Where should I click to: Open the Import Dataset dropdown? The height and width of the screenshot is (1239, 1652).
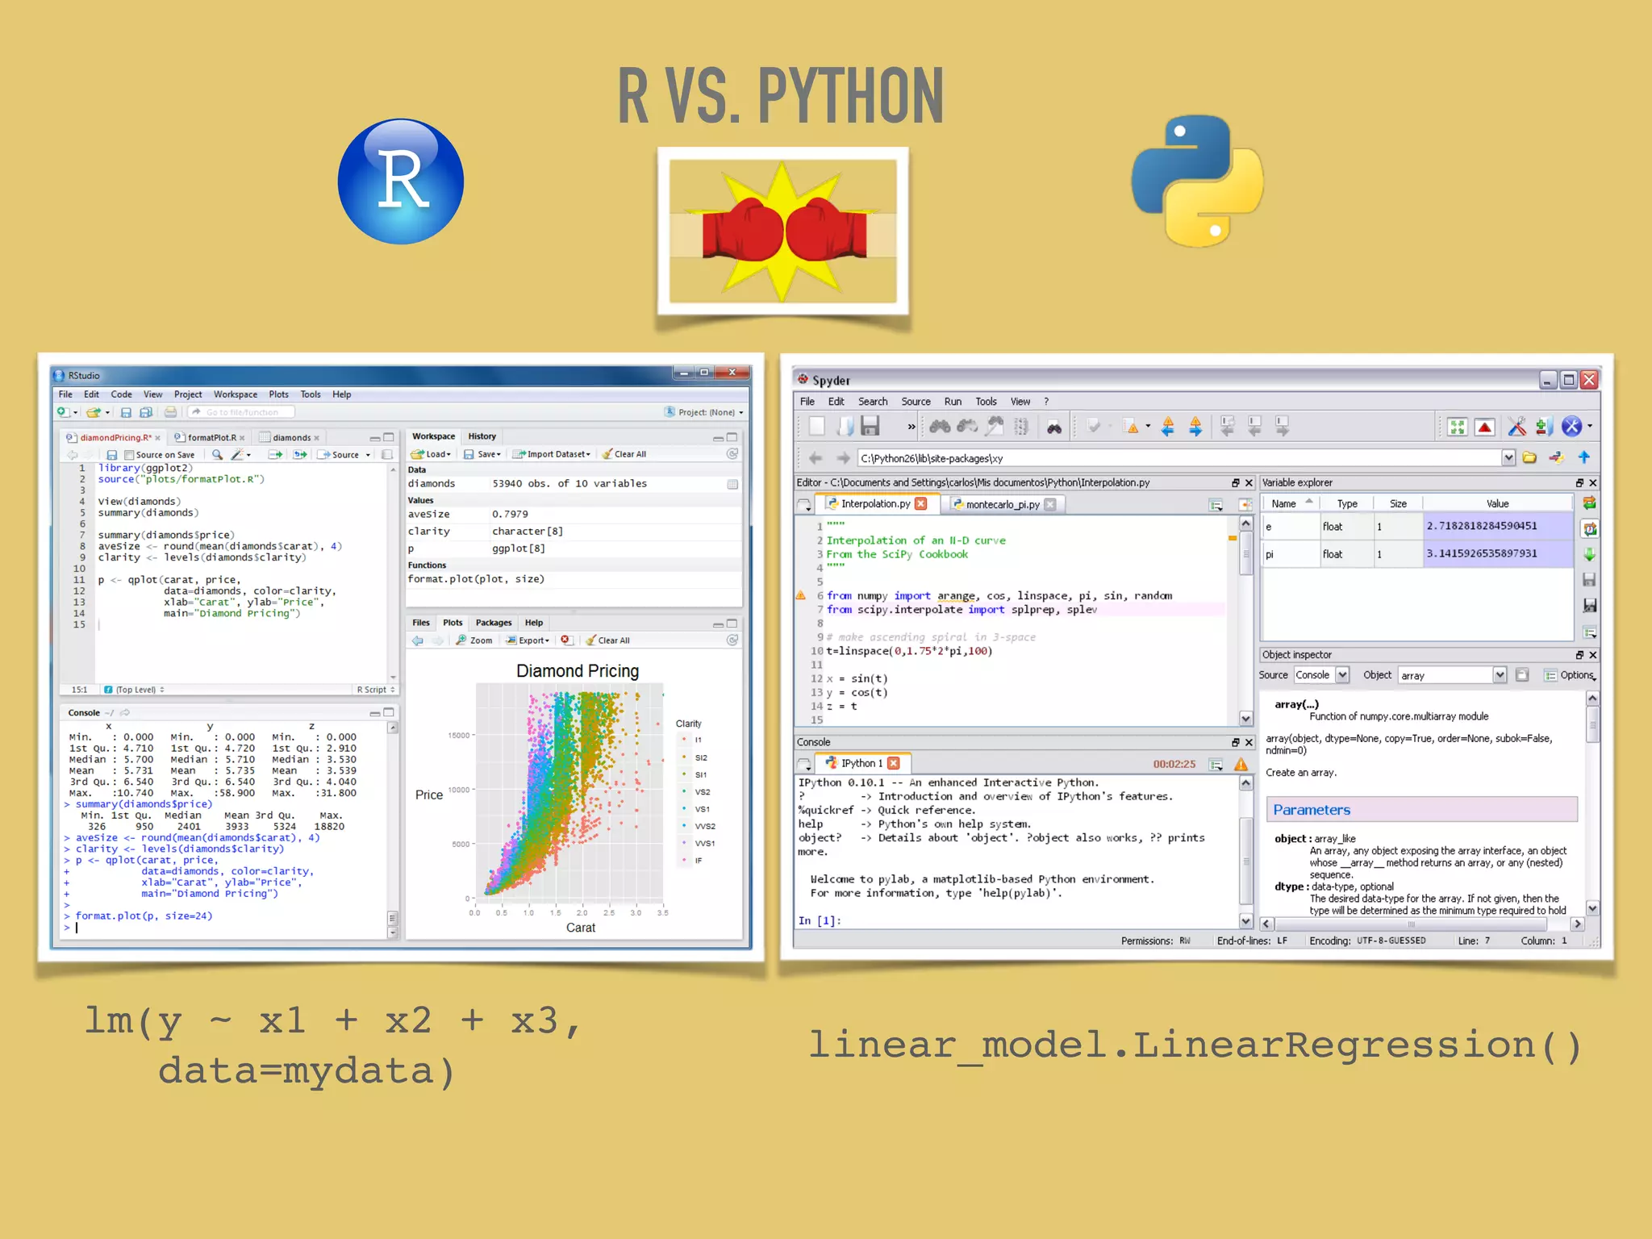point(552,454)
